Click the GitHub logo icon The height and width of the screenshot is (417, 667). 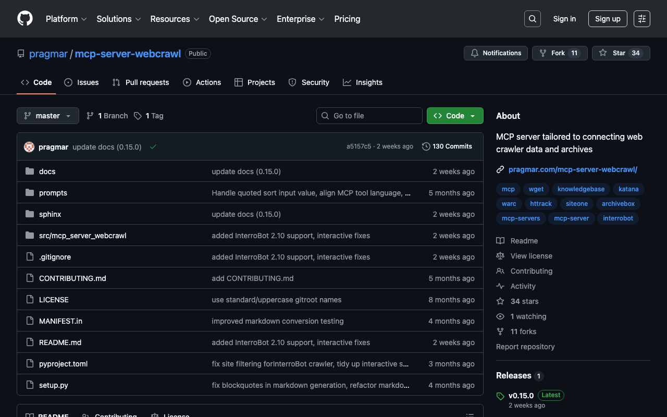click(x=25, y=19)
